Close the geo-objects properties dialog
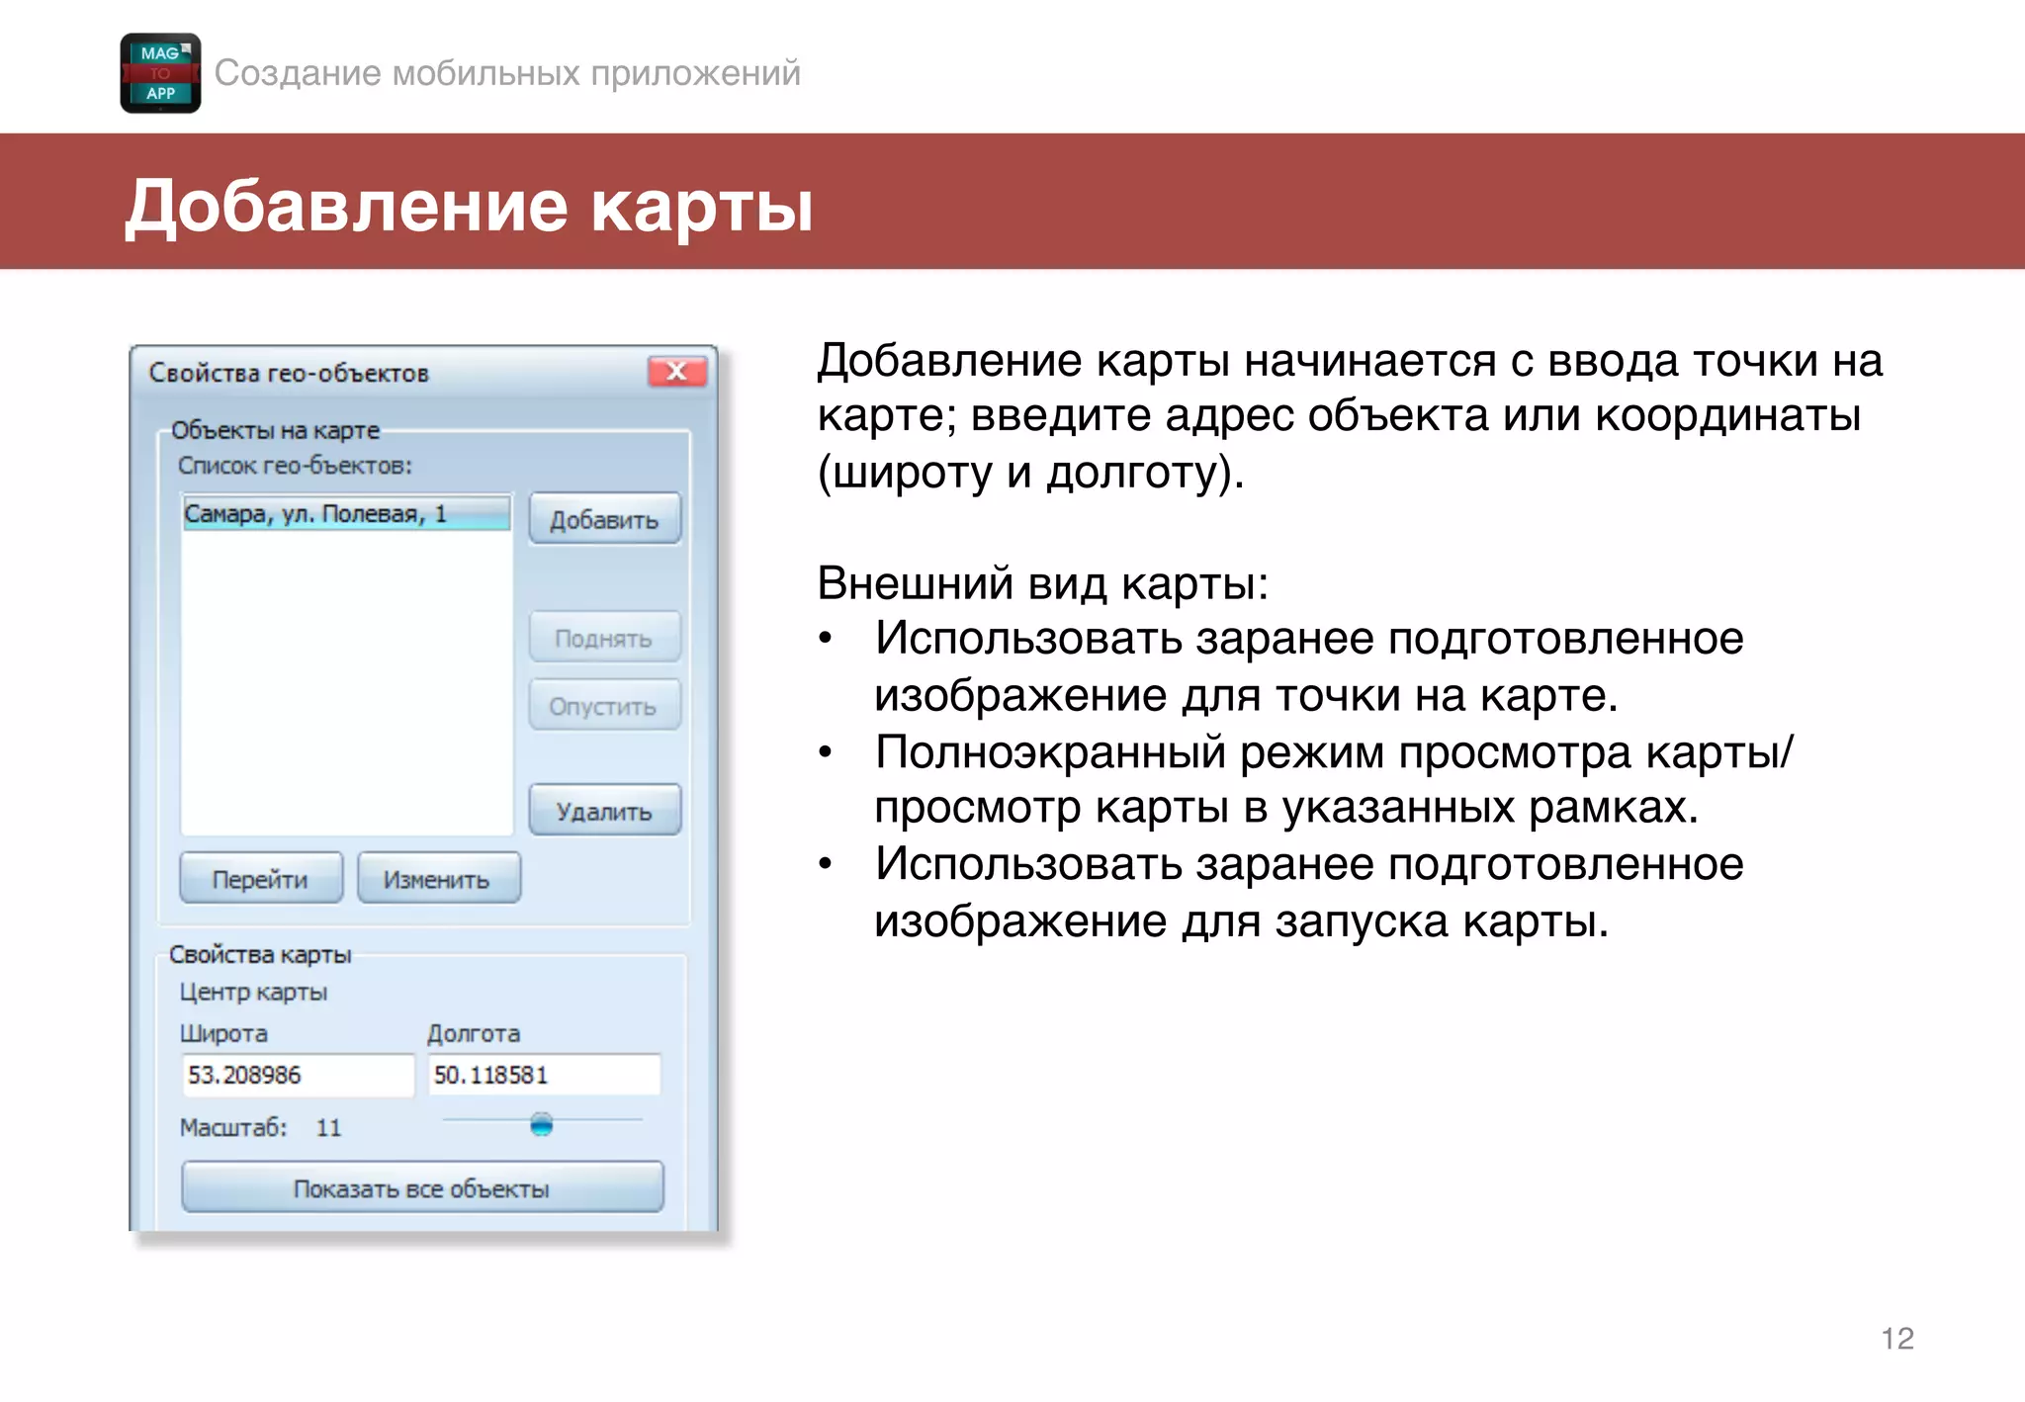This screenshot has height=1402, width=2025. coord(676,372)
